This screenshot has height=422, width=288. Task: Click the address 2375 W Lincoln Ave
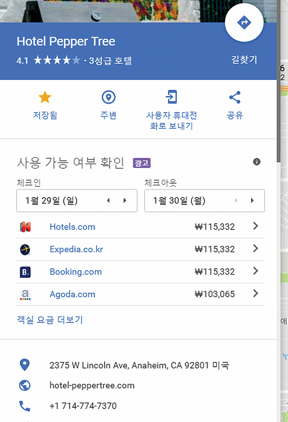139,365
